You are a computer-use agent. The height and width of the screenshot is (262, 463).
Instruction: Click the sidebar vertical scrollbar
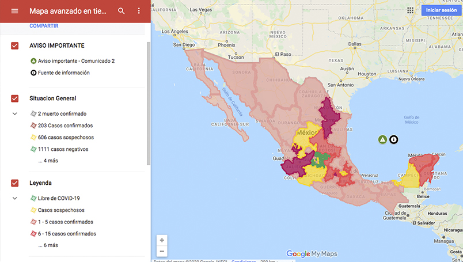(148, 104)
